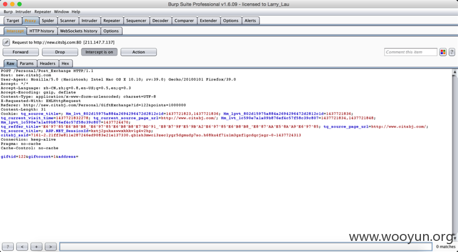This screenshot has height=252, width=458.
Task: Open the Repeater tool tab
Action: click(x=112, y=21)
